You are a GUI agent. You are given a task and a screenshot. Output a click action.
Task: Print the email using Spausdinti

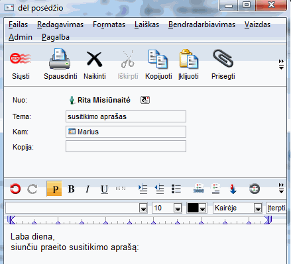coord(60,64)
